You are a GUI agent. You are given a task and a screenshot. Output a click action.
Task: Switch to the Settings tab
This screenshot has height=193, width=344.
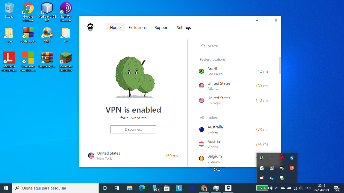pyautogui.click(x=184, y=27)
